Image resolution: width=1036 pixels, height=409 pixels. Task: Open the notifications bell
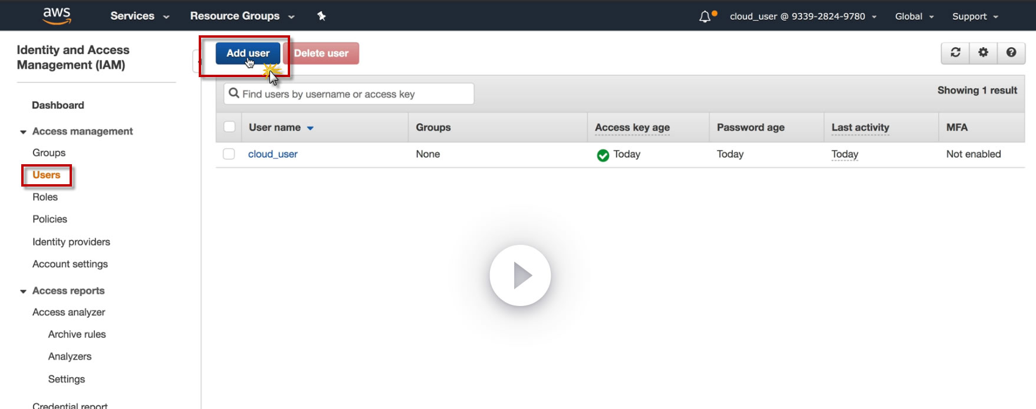coord(705,16)
